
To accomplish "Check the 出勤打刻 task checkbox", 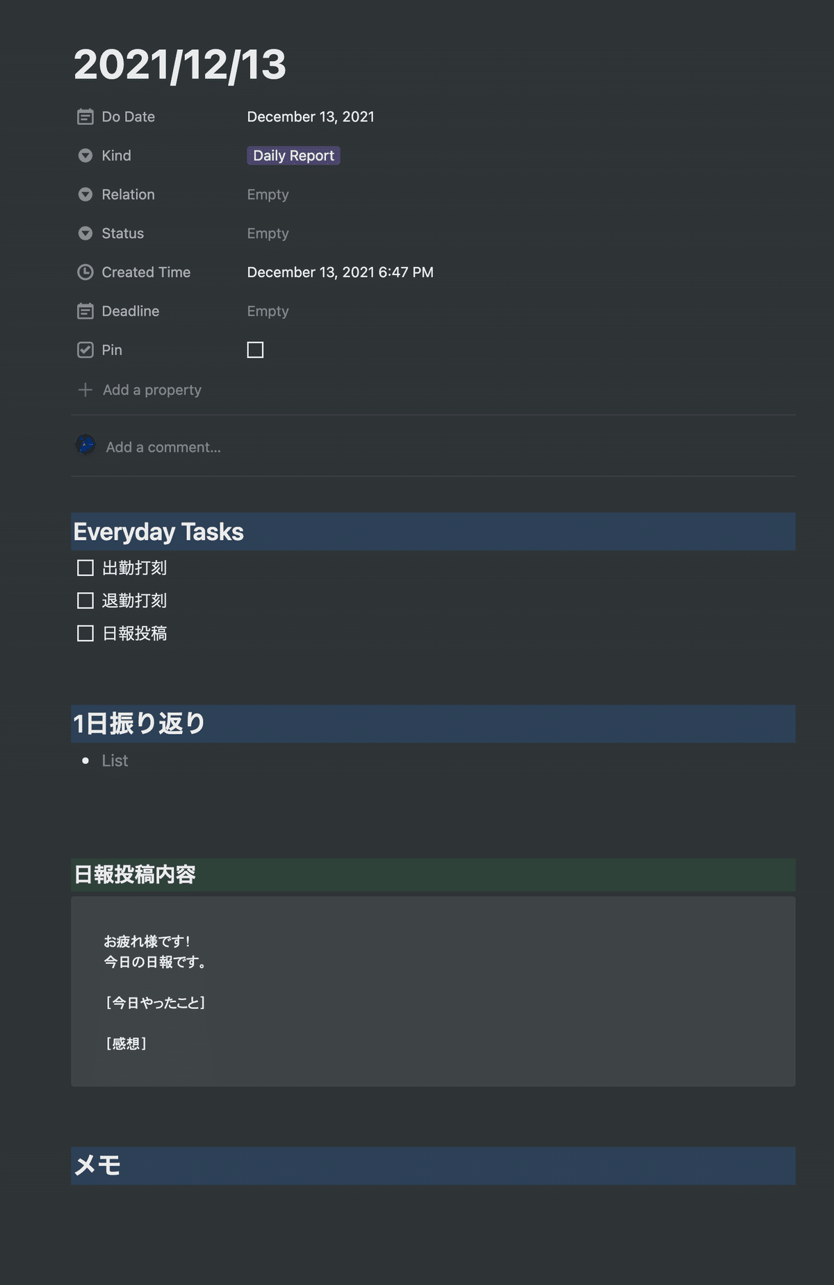I will pyautogui.click(x=85, y=568).
